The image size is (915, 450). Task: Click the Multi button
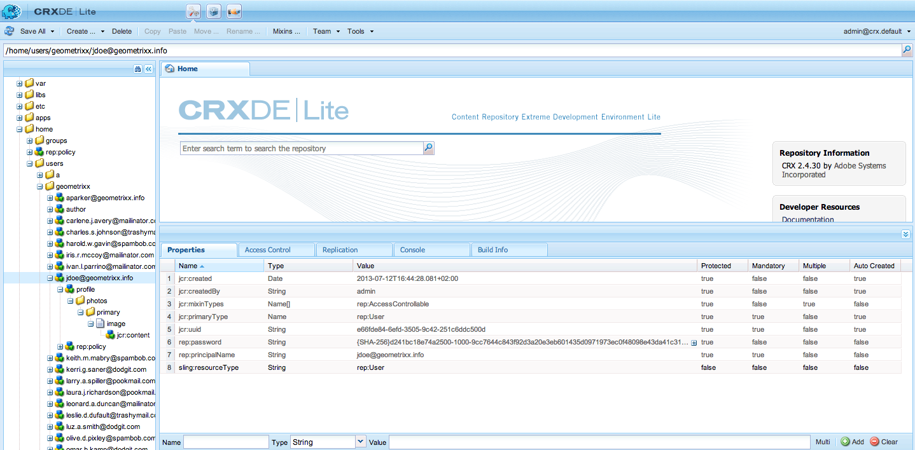[x=823, y=442]
